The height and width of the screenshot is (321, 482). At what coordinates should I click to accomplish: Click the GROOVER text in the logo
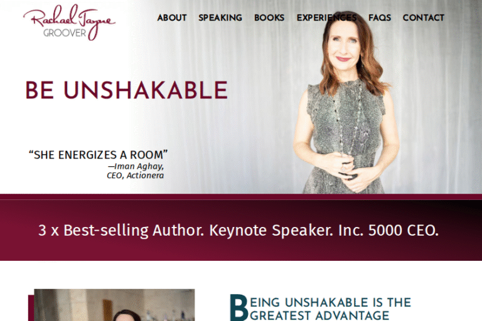pyautogui.click(x=65, y=33)
